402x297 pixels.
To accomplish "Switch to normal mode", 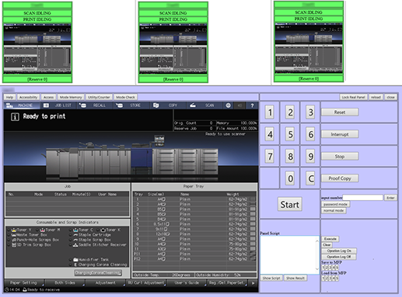I will (x=334, y=211).
